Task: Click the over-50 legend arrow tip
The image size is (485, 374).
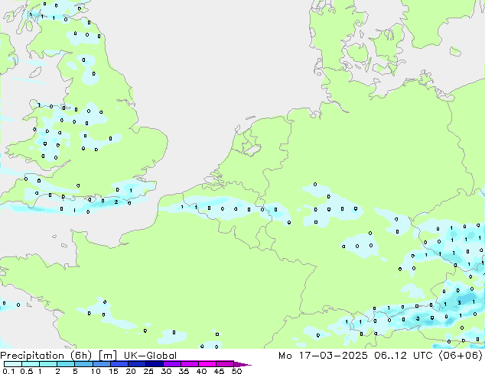Action: [x=242, y=364]
